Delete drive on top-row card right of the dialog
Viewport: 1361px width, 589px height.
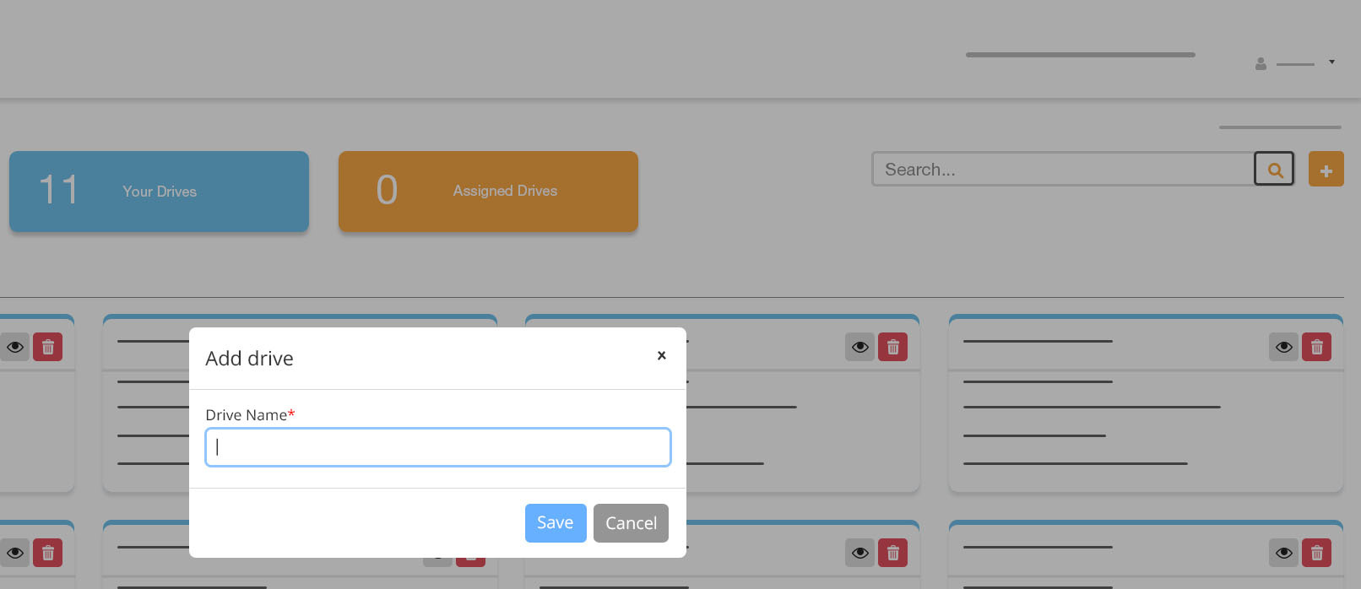click(x=893, y=347)
